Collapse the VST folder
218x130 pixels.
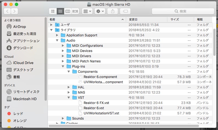click(69, 98)
